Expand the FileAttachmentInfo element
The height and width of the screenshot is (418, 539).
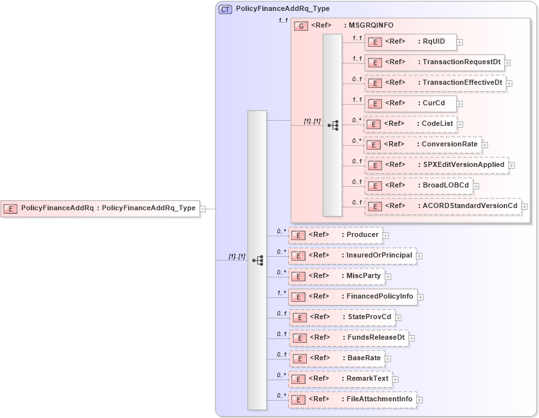(x=419, y=399)
